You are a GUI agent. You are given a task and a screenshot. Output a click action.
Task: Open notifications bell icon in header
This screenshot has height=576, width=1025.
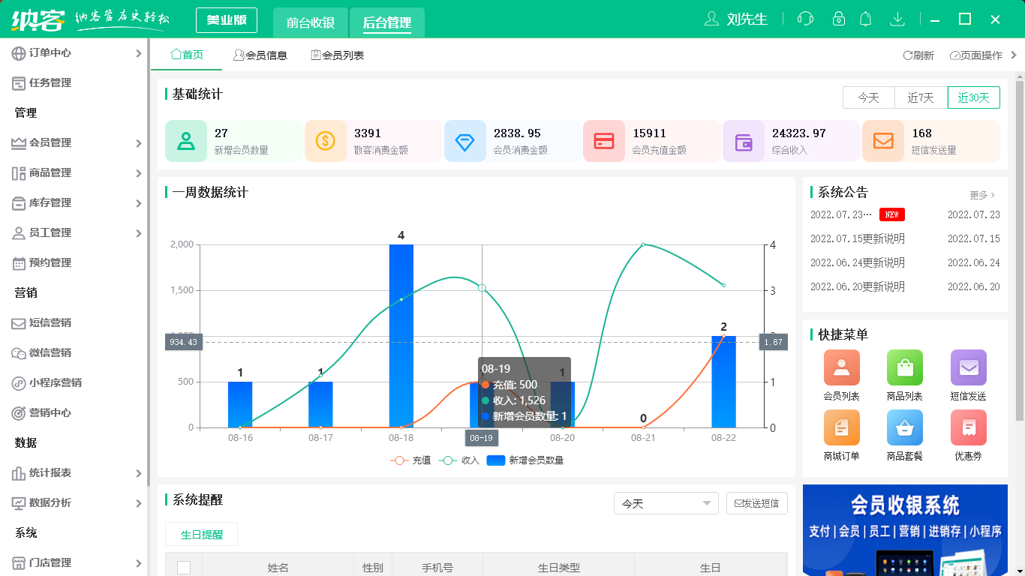pyautogui.click(x=865, y=19)
